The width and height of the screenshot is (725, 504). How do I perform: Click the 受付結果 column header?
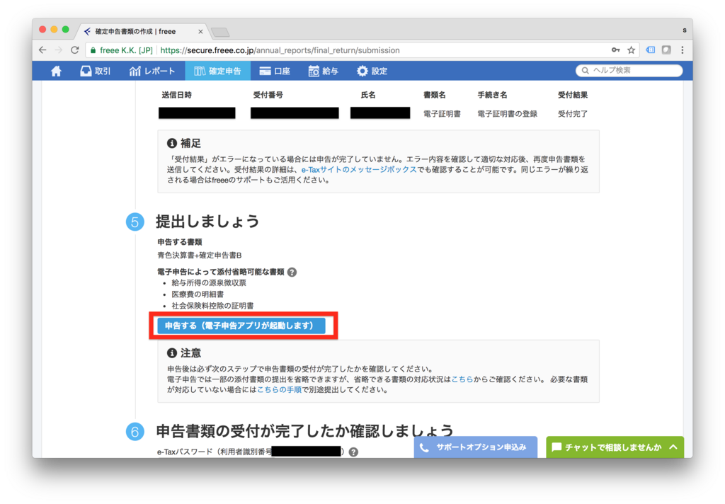572,95
